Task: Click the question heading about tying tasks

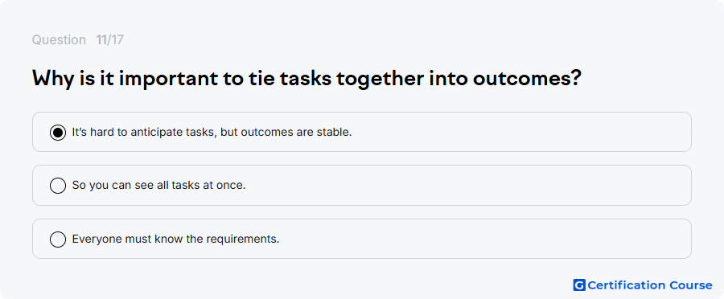Action: pyautogui.click(x=306, y=79)
